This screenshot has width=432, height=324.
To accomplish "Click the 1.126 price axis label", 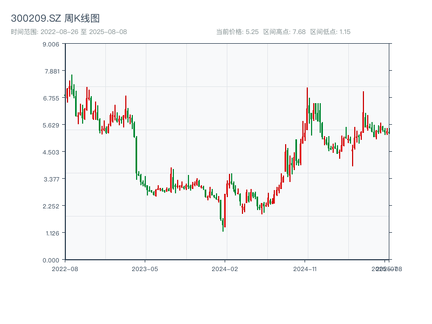I will [x=51, y=233].
